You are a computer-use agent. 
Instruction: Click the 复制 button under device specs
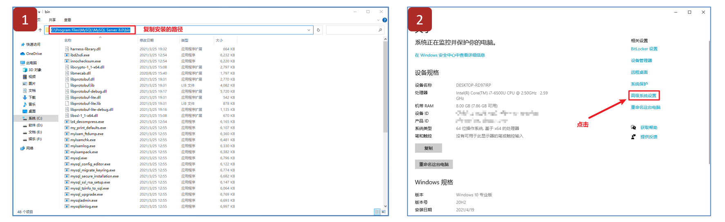click(428, 148)
